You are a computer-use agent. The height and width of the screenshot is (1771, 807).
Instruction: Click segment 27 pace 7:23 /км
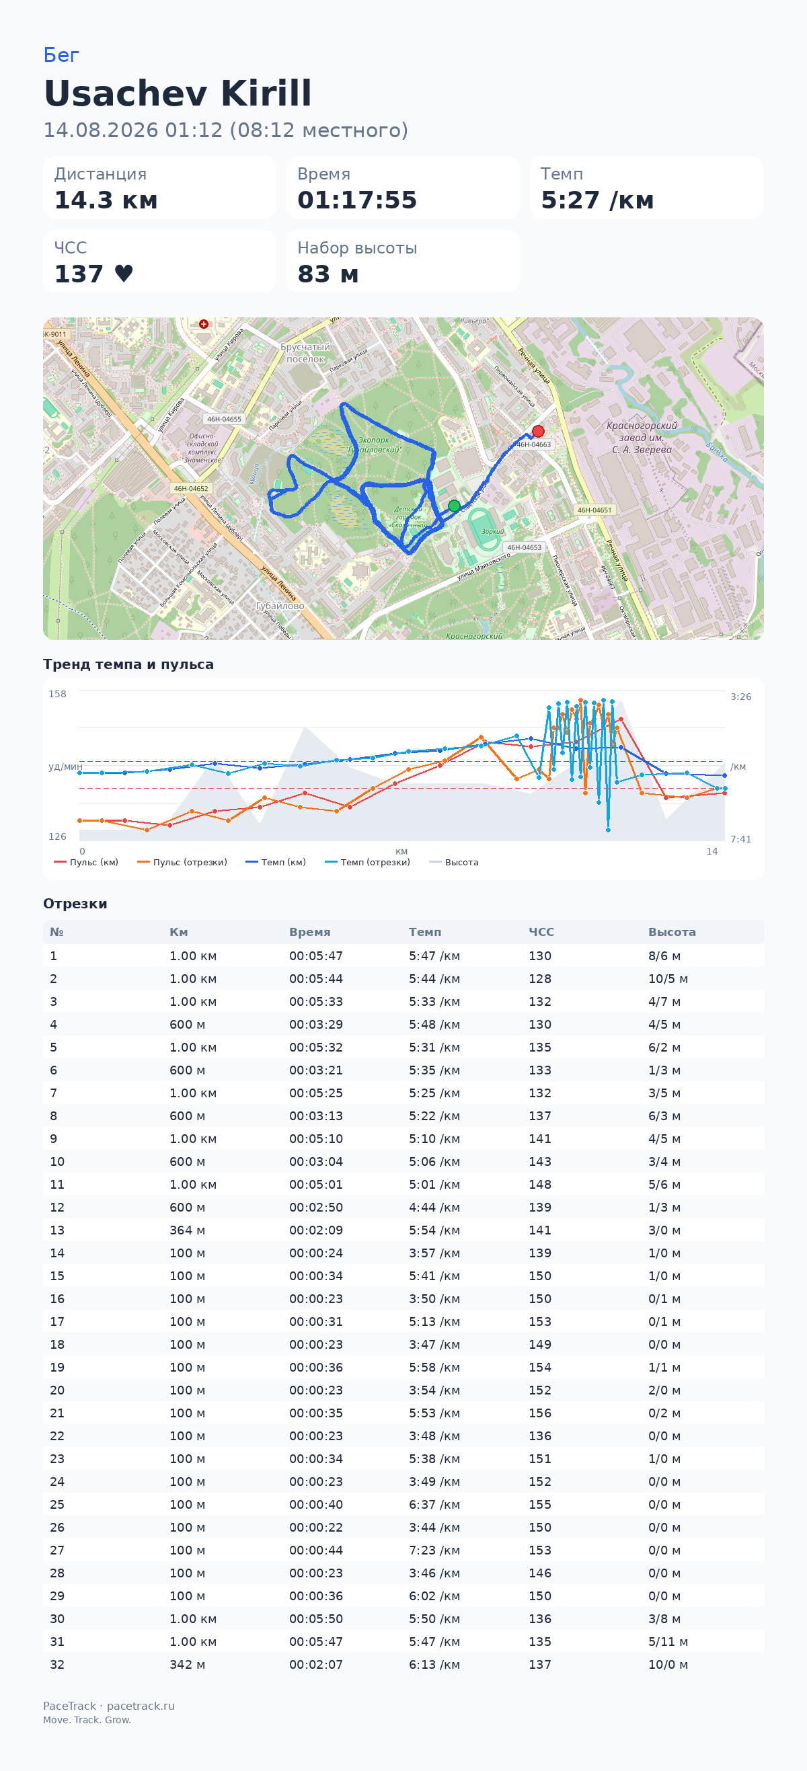434,1550
